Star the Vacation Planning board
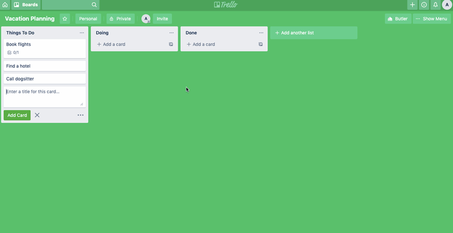The height and width of the screenshot is (233, 453). [x=65, y=19]
